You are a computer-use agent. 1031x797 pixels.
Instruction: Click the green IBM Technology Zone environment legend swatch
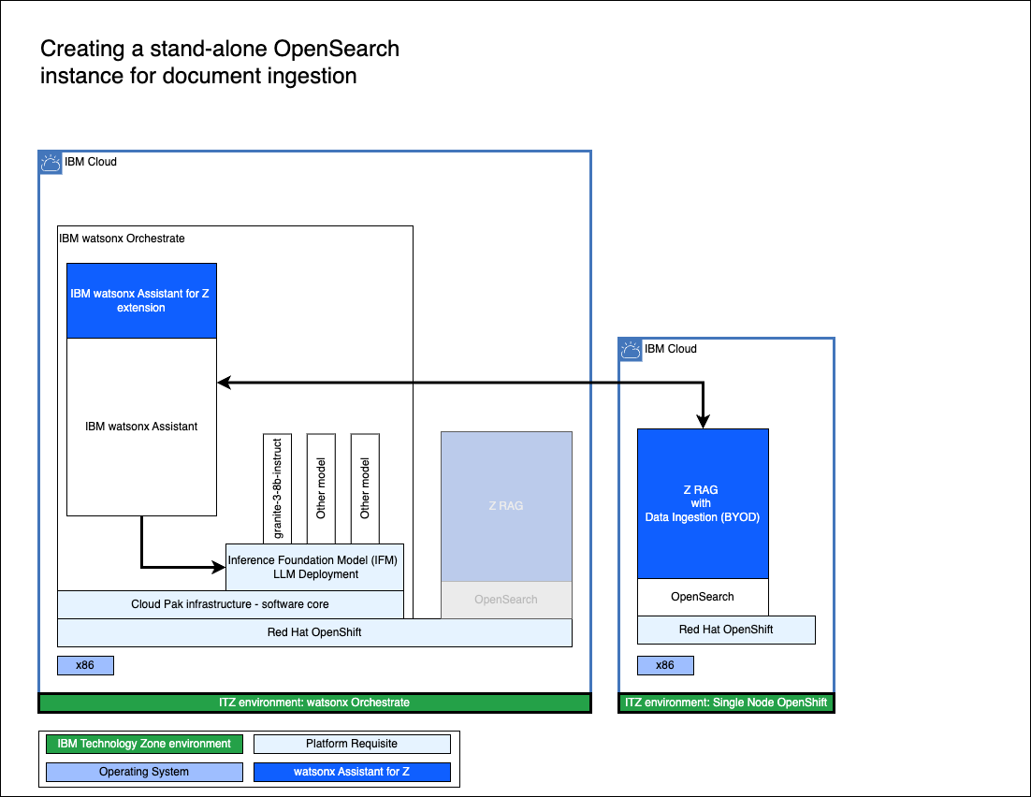pos(144,745)
